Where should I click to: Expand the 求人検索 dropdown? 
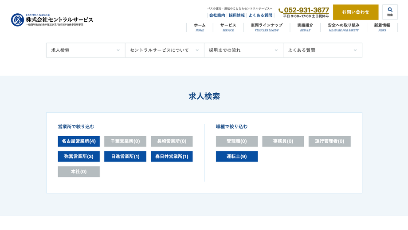pyautogui.click(x=86, y=50)
